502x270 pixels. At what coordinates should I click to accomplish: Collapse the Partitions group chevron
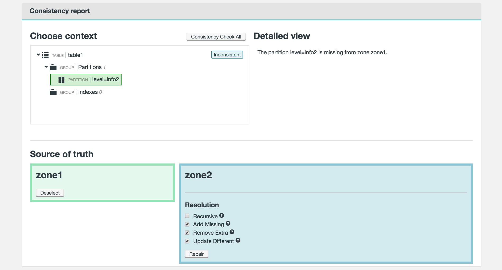click(46, 67)
